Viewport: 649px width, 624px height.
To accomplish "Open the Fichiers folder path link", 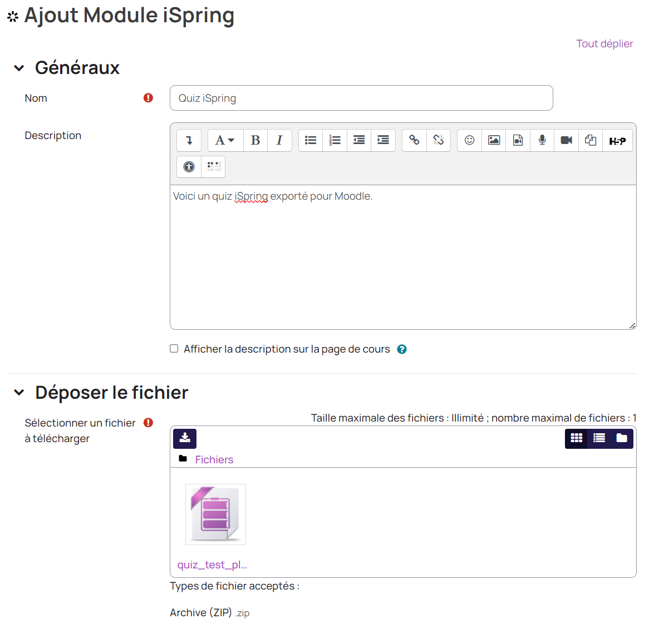I will coord(214,459).
